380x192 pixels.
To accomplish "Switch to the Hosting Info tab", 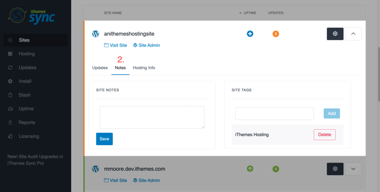I will tap(144, 68).
